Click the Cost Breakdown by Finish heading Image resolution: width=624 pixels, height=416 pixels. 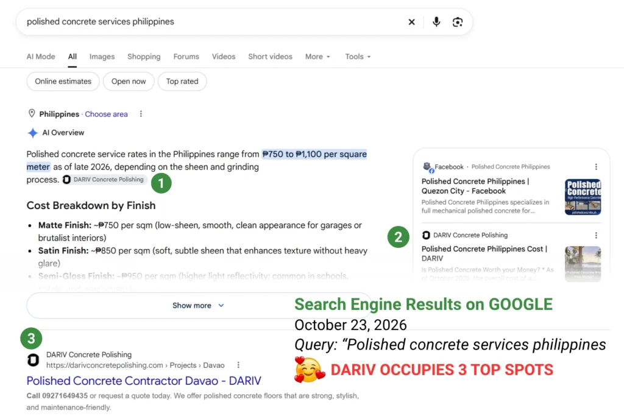(x=91, y=206)
